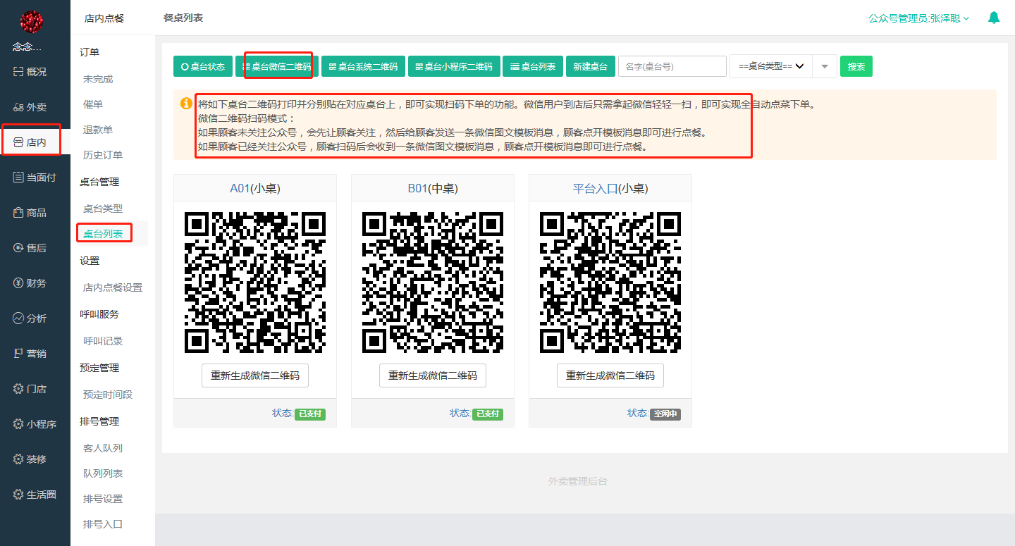The image size is (1015, 546).
Task: Switch to 桌台系统二维码 view
Action: point(363,66)
